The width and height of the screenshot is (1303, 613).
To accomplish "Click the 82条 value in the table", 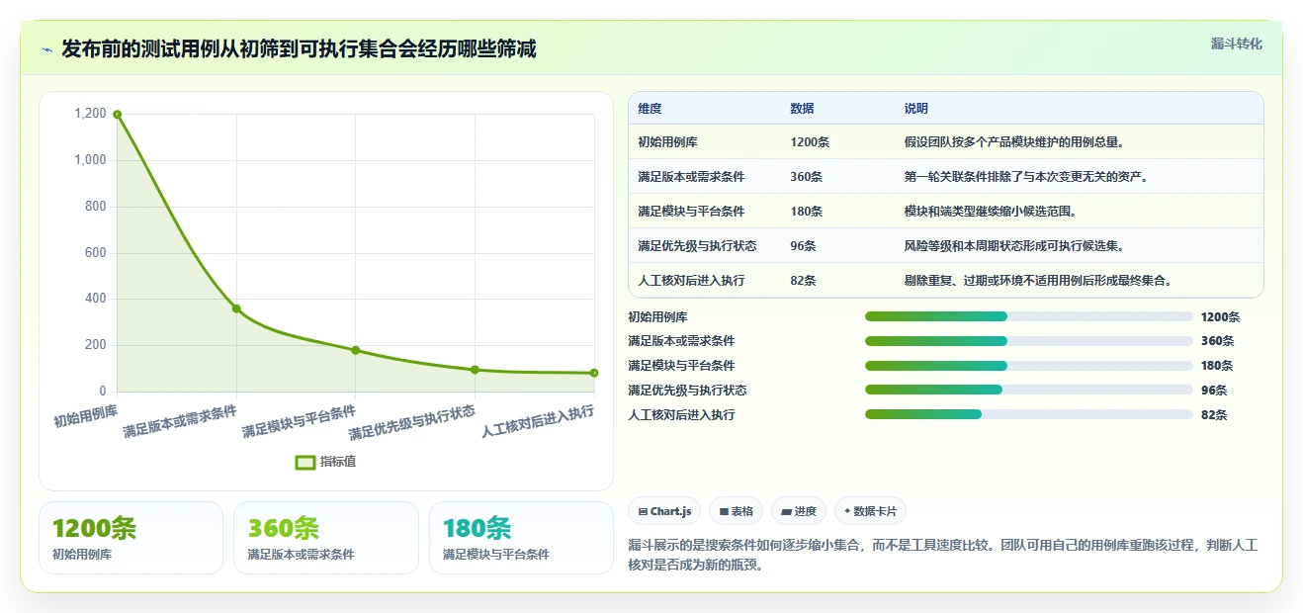I will click(803, 281).
